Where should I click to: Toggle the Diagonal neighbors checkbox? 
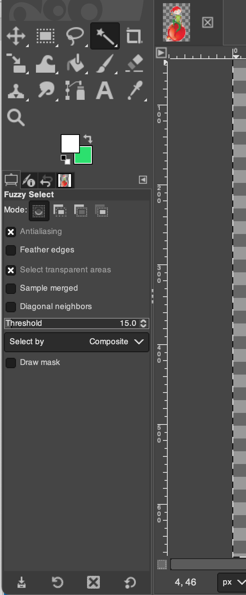coord(11,307)
